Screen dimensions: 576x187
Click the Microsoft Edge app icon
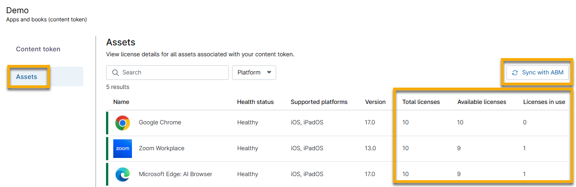pos(122,174)
